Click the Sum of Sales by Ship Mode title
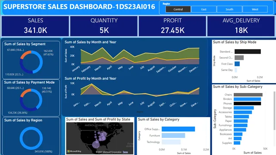Viewport: 276px width, 155px height. [235, 42]
